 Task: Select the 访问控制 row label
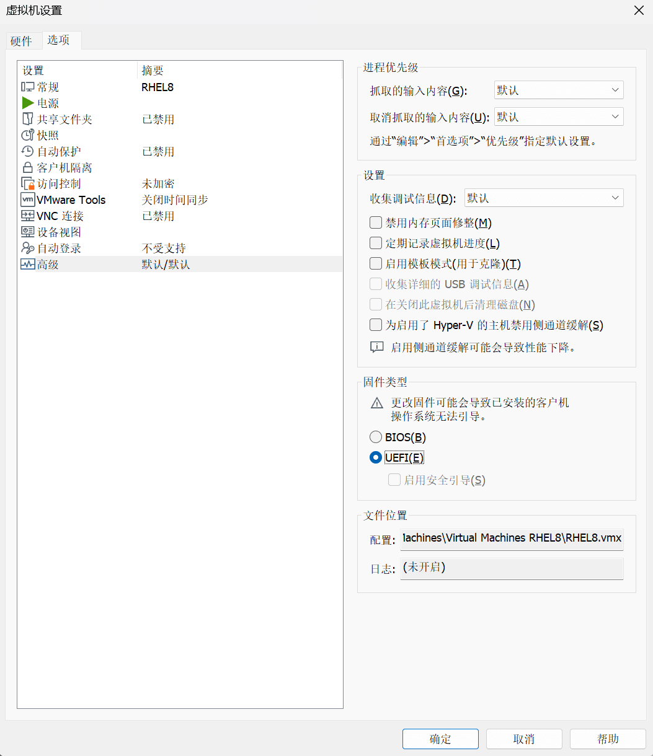60,184
